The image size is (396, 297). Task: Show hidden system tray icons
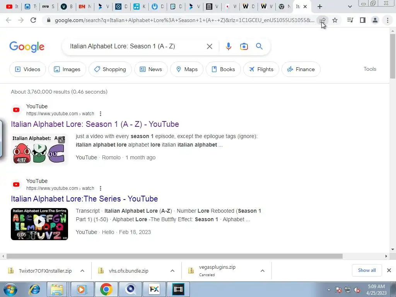pyautogui.click(x=329, y=290)
